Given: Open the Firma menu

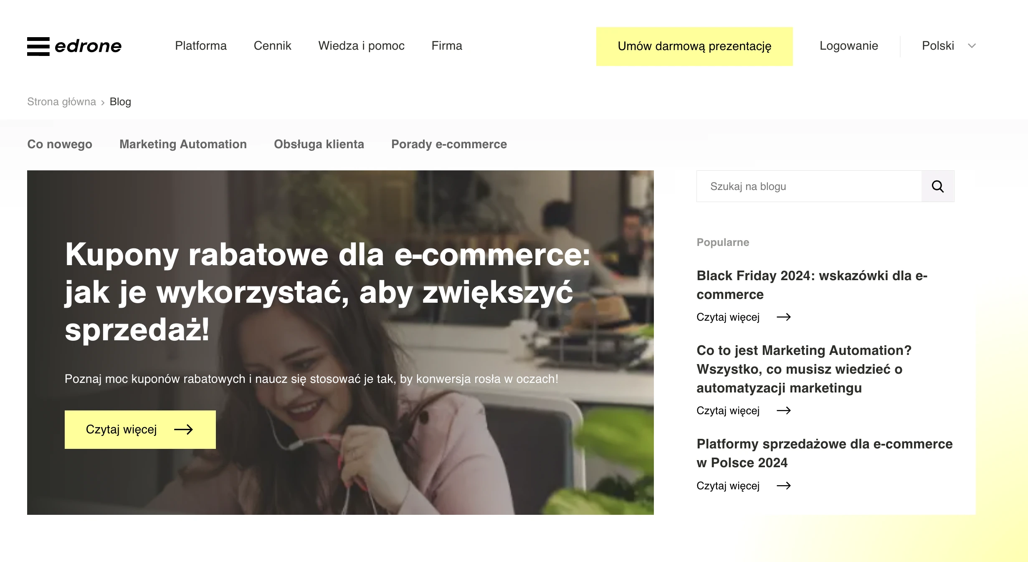Looking at the screenshot, I should (x=447, y=46).
